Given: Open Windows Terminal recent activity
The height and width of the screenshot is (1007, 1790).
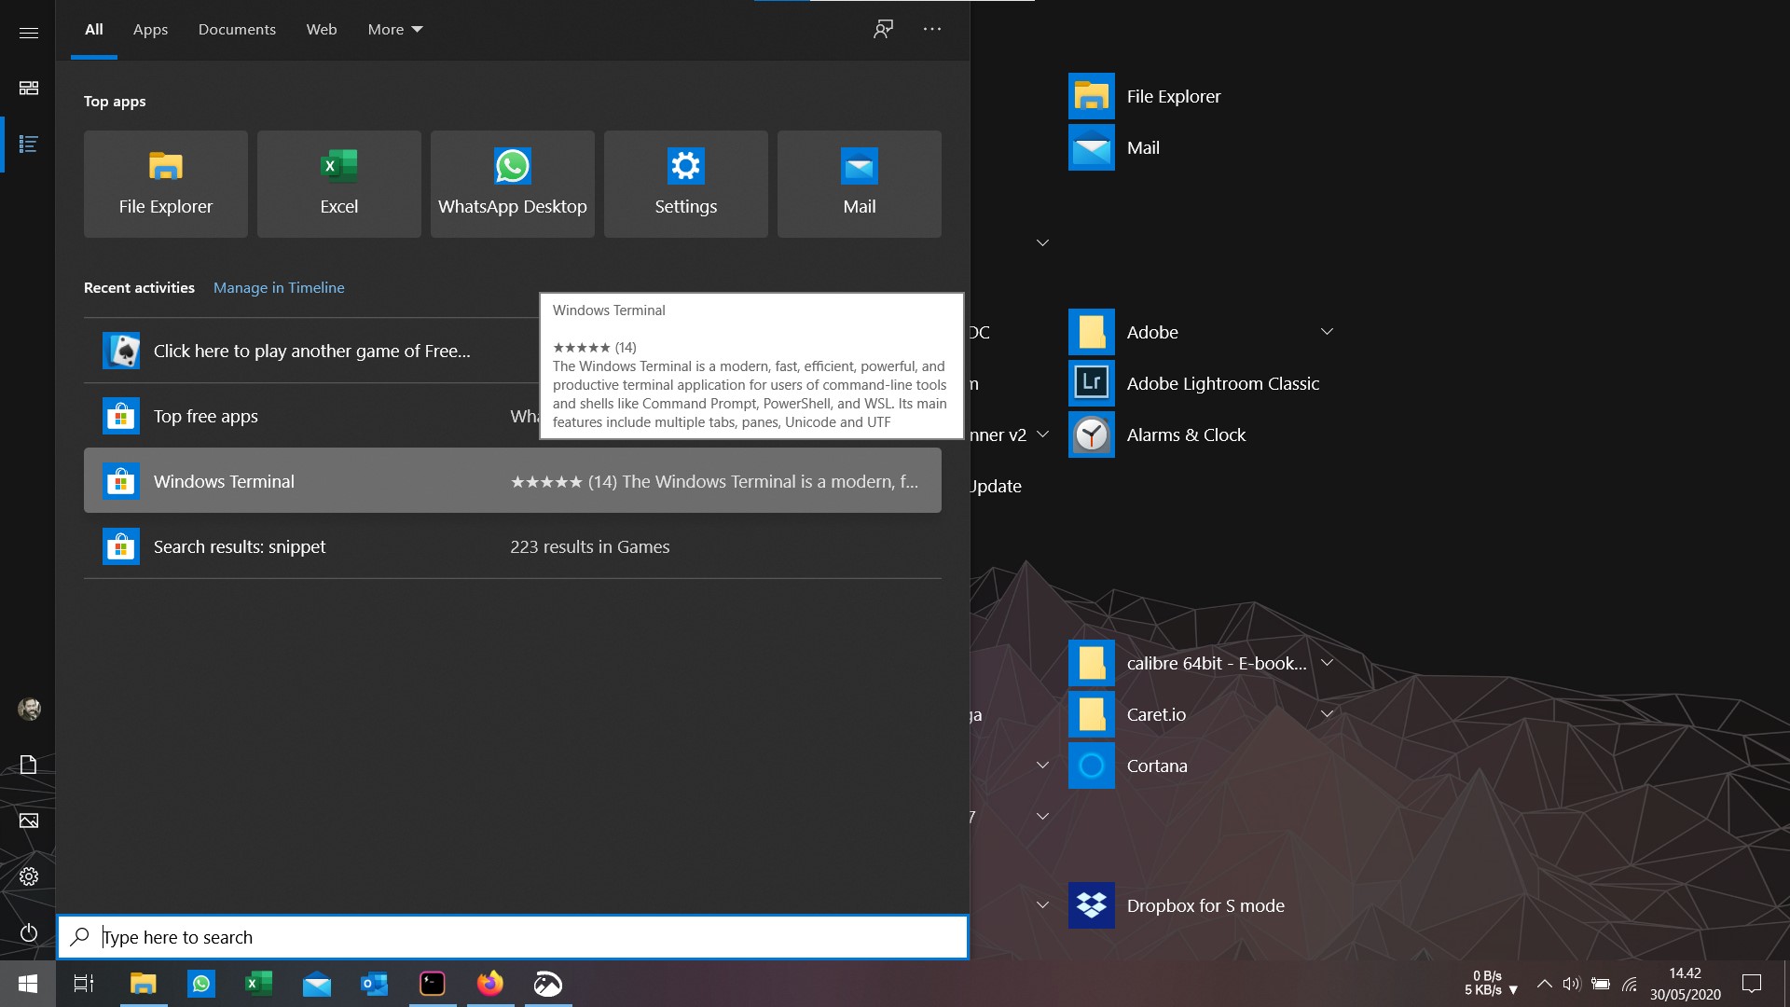Looking at the screenshot, I should pyautogui.click(x=513, y=481).
